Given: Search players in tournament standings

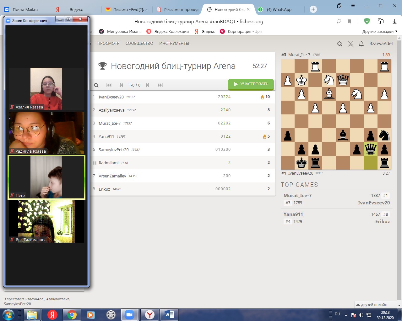Looking at the screenshot, I should pos(96,85).
